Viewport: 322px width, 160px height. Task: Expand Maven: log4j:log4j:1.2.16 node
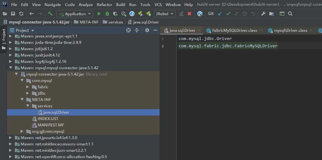click(x=10, y=62)
